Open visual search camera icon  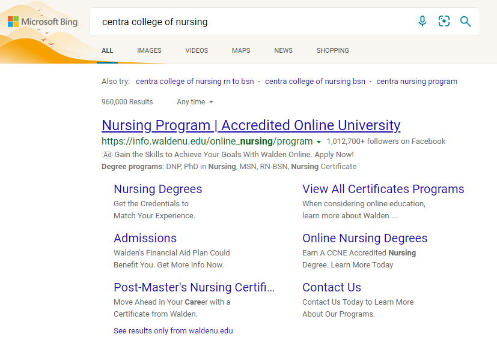444,22
